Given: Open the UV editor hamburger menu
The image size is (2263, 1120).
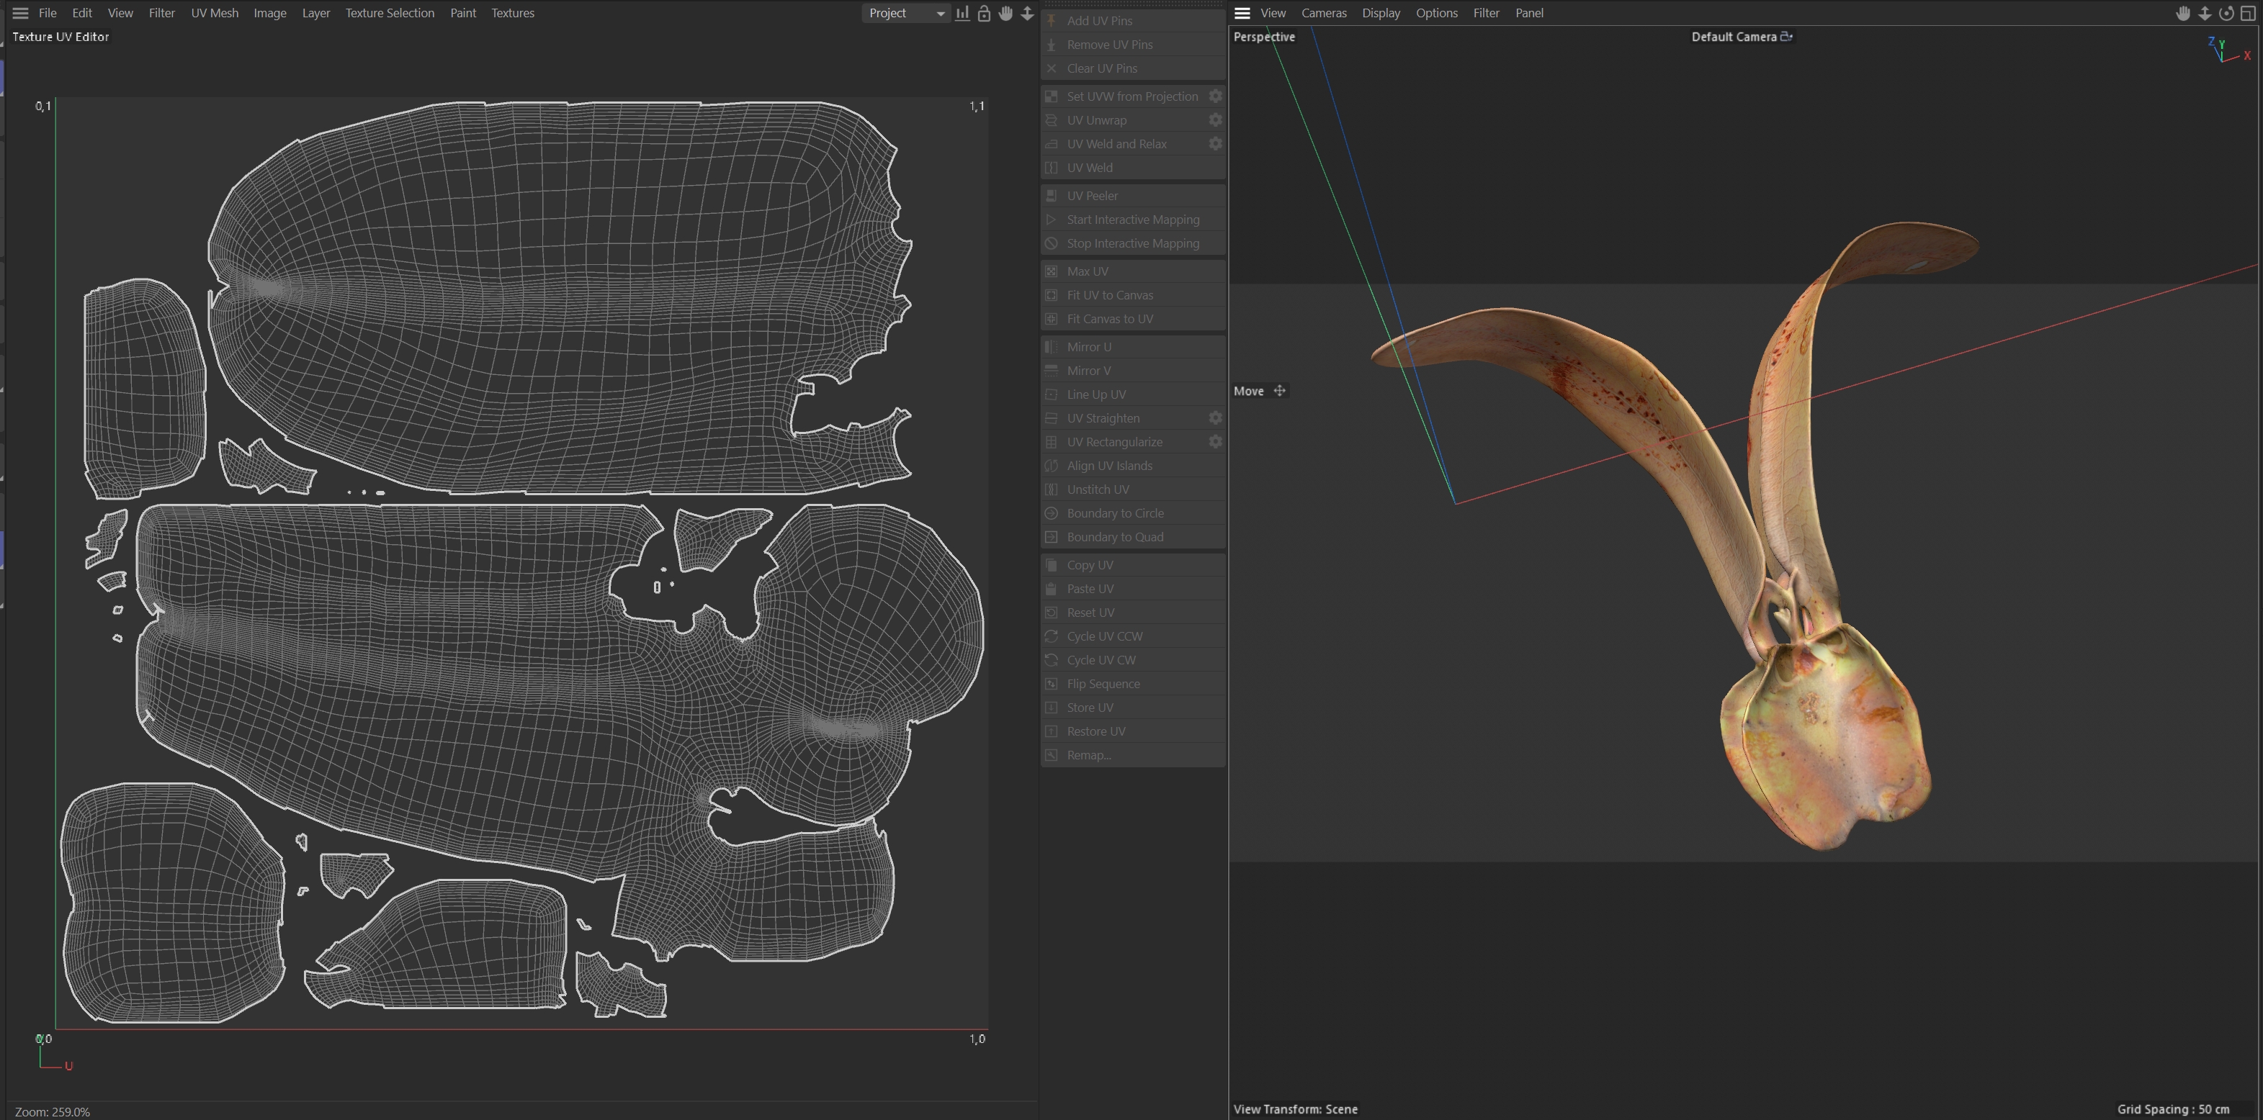Looking at the screenshot, I should [20, 13].
